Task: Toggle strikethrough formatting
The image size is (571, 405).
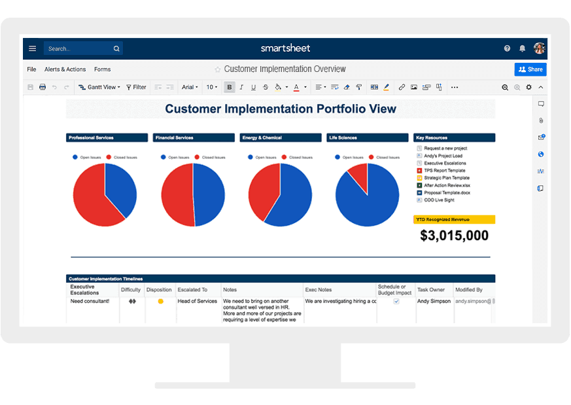Action: (266, 87)
